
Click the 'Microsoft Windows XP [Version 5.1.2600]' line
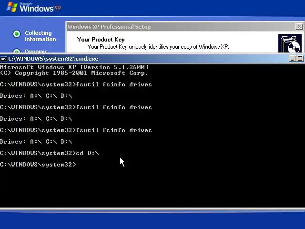pos(74,67)
